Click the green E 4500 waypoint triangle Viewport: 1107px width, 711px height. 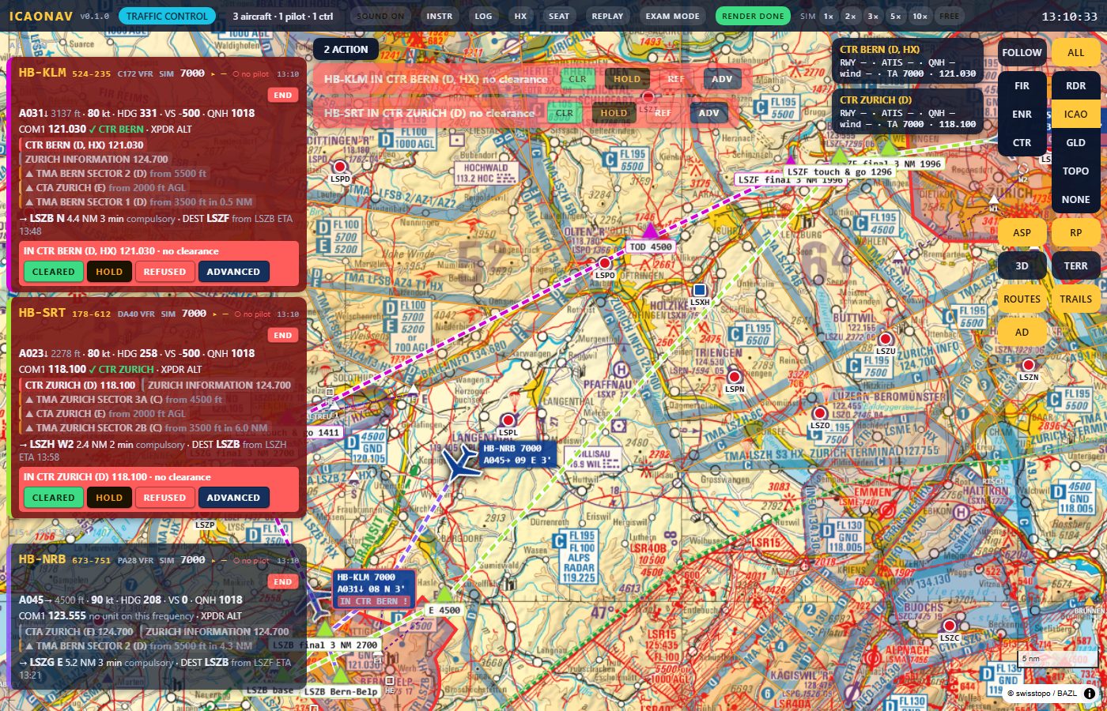pos(444,594)
